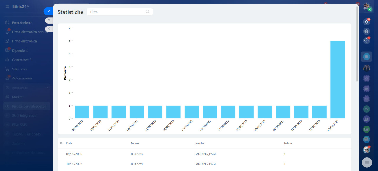Select Risorse per sviluppatori menu item

coord(29,106)
